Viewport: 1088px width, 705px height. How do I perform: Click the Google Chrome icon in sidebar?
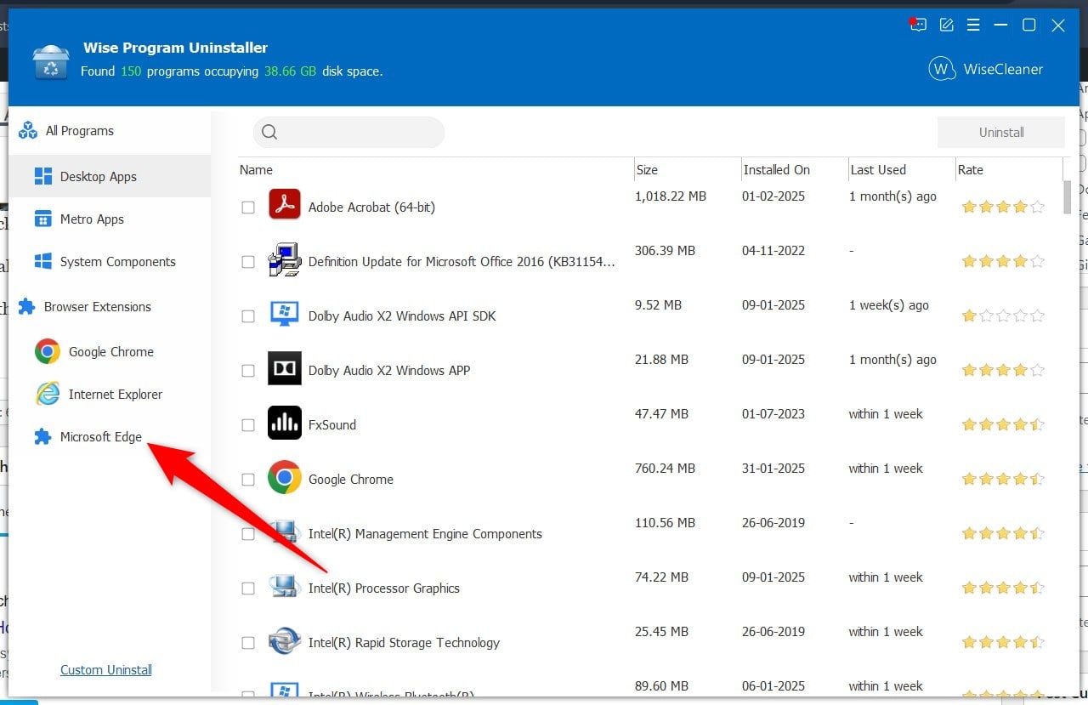point(47,351)
